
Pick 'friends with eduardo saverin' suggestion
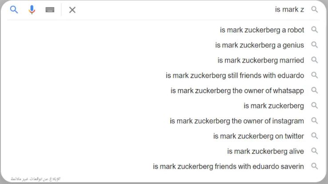[x=228, y=166]
